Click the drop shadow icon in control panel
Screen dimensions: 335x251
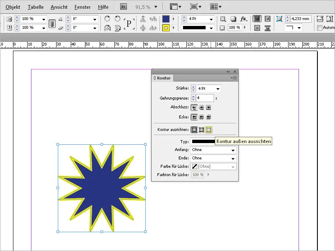233,19
